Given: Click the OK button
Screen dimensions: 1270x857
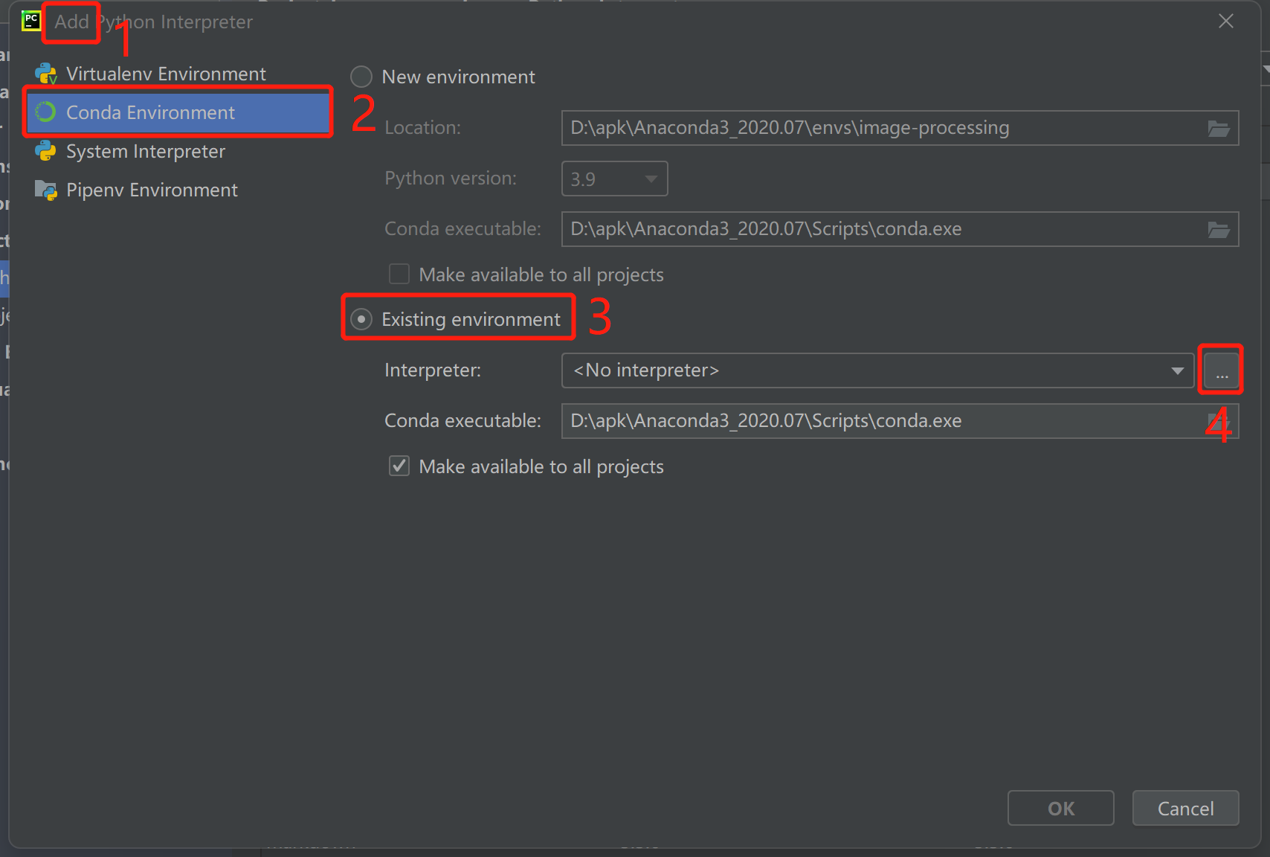Looking at the screenshot, I should click(1061, 808).
